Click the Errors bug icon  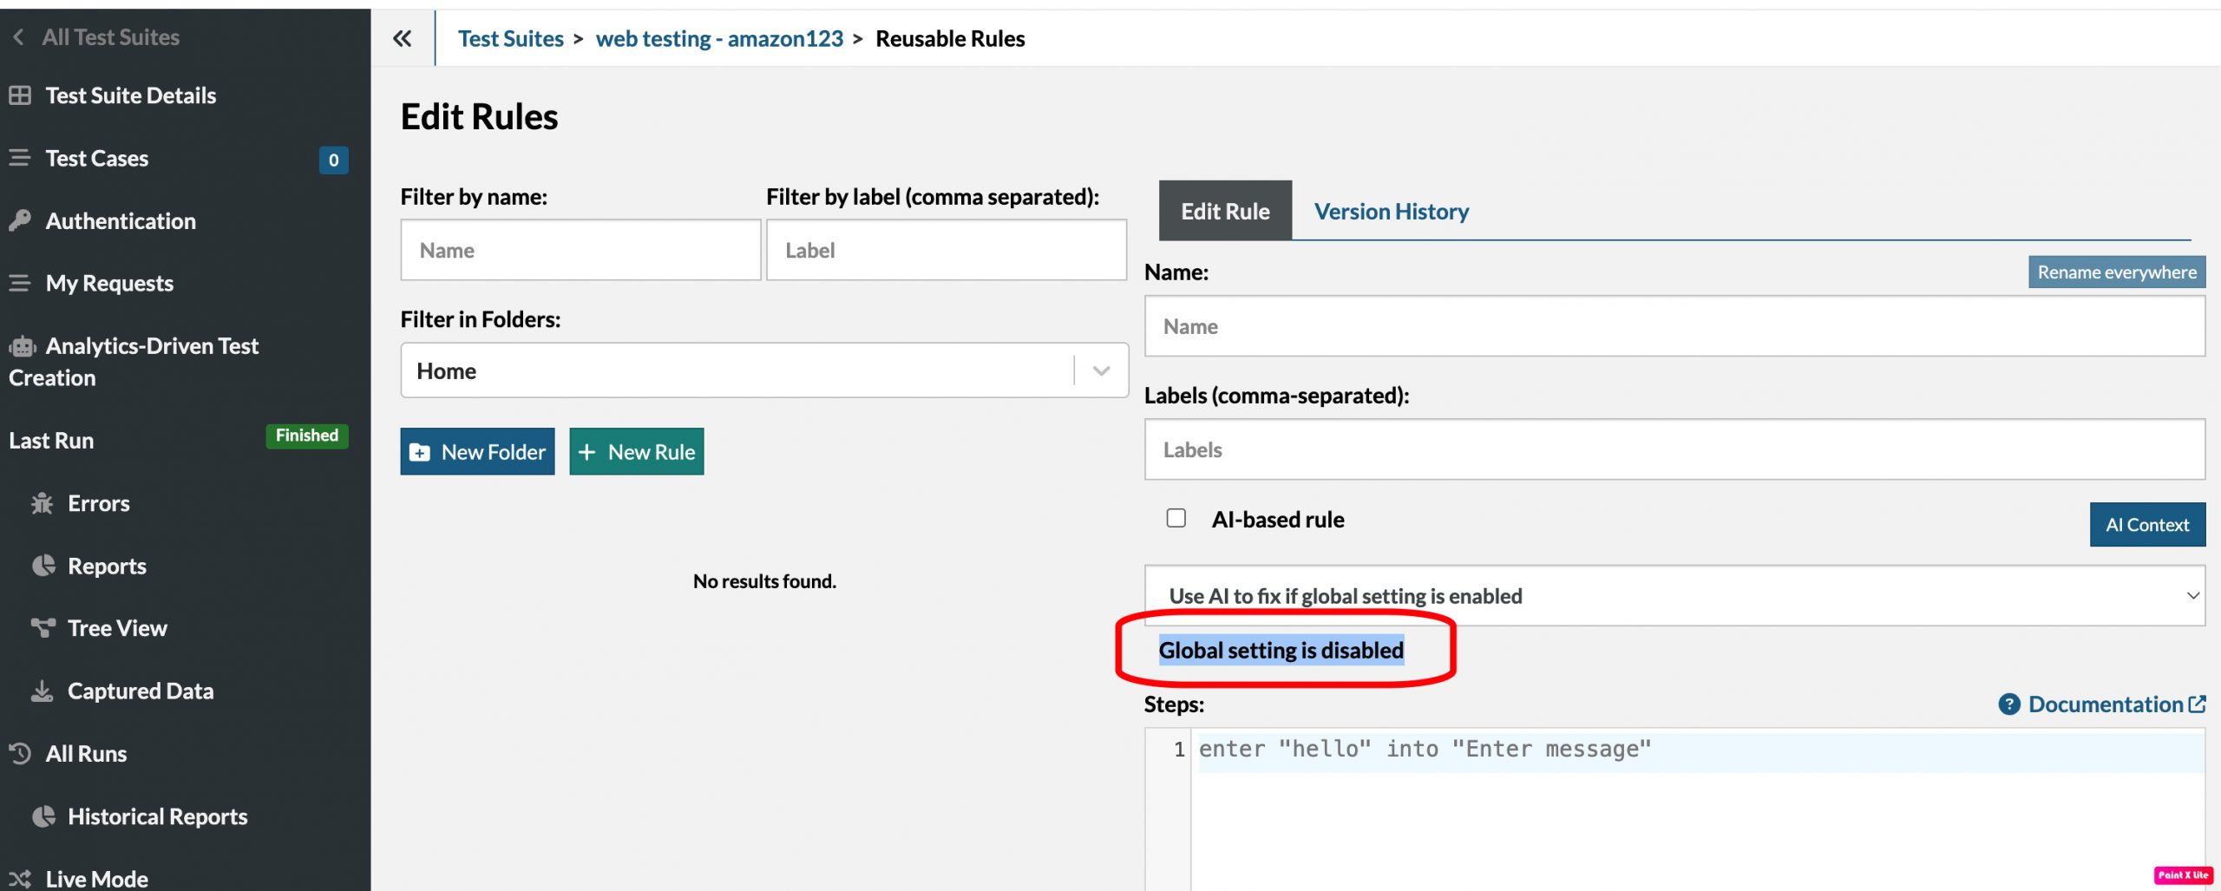[42, 503]
